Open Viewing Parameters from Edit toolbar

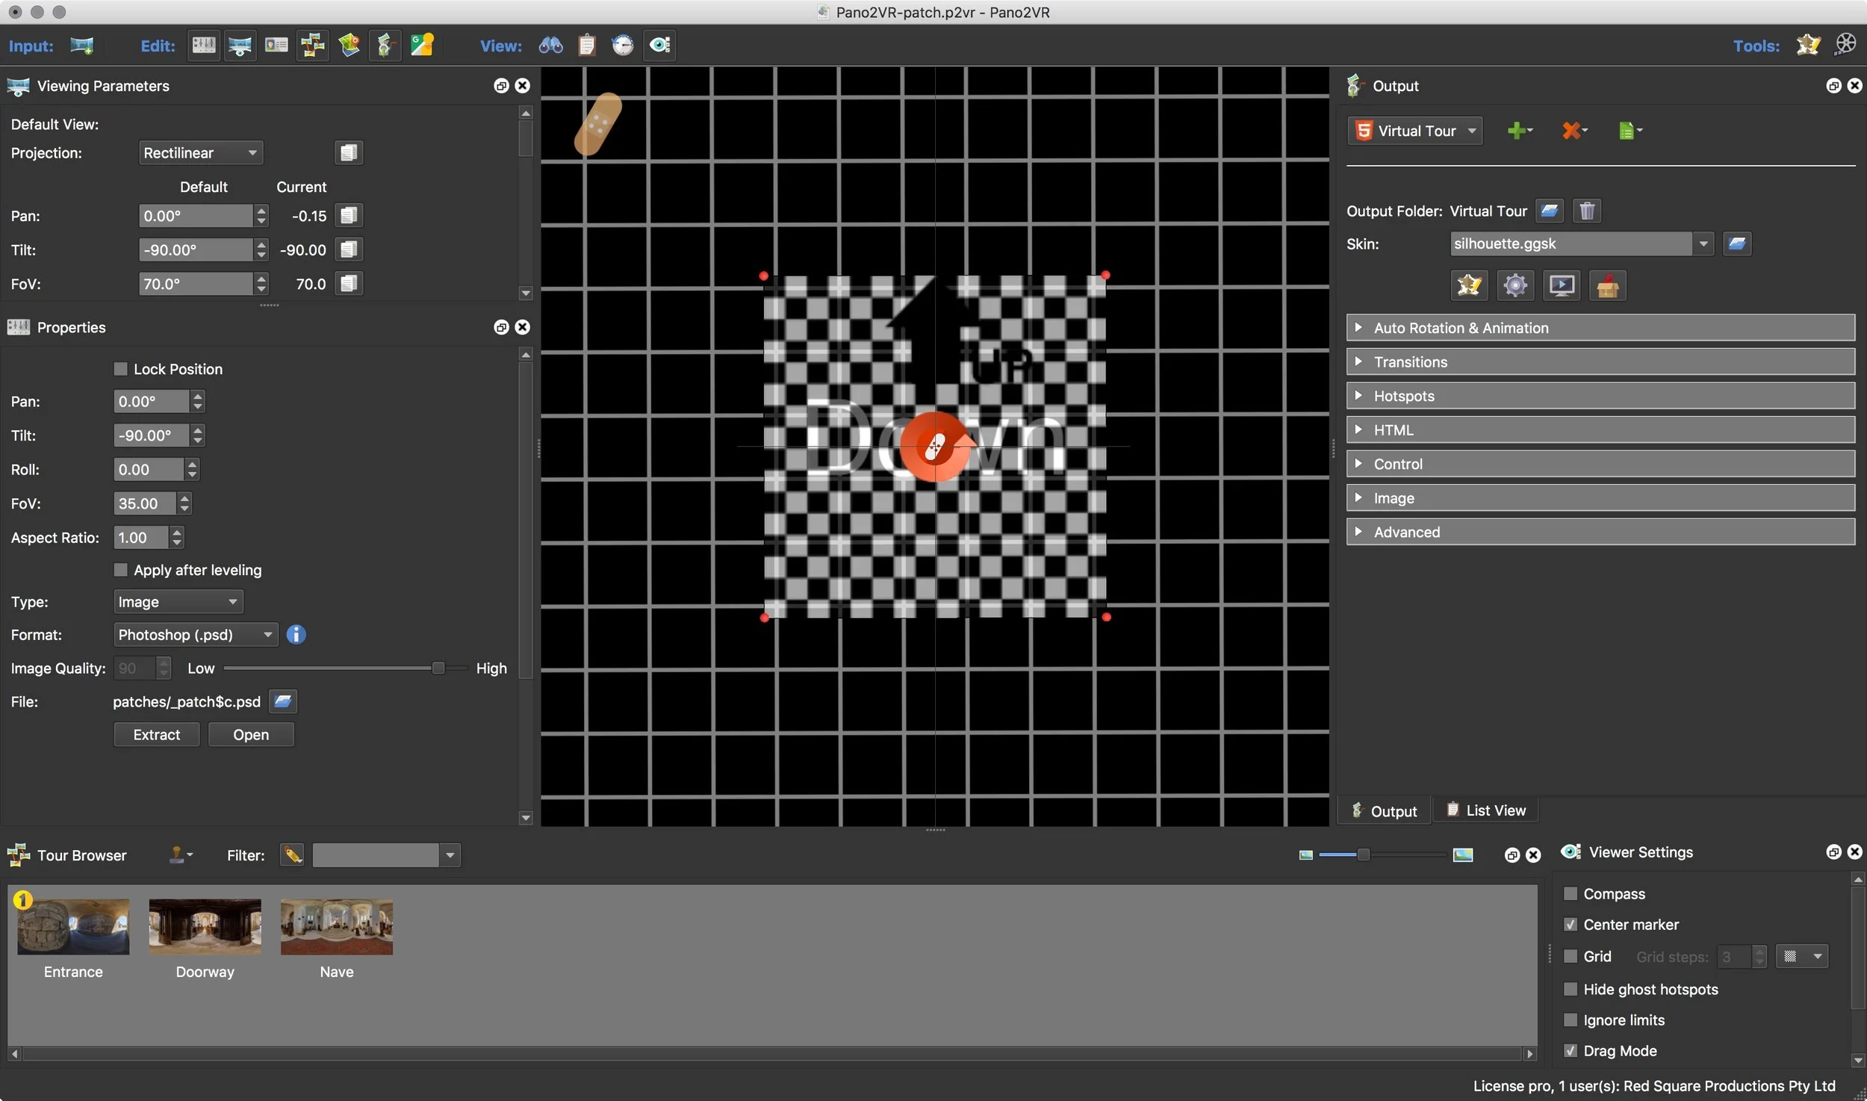(240, 46)
